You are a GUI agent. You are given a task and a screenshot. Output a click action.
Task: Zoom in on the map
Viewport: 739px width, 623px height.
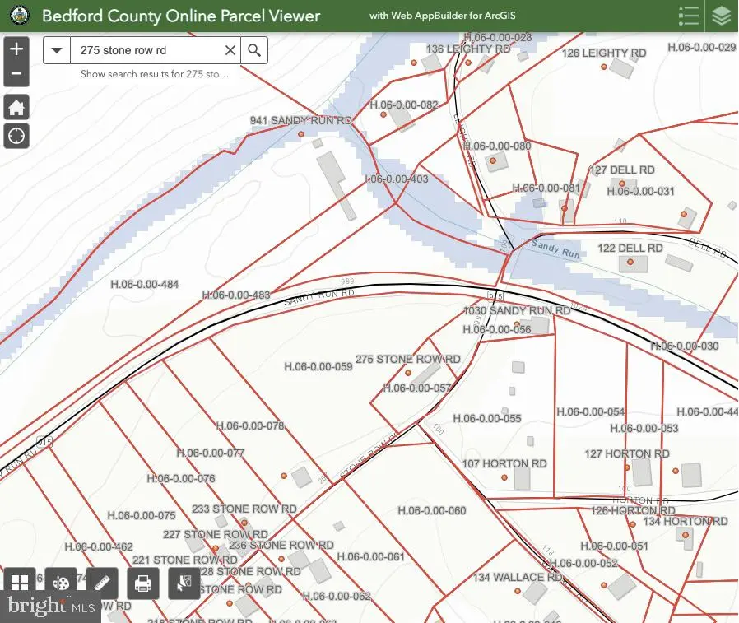16,49
